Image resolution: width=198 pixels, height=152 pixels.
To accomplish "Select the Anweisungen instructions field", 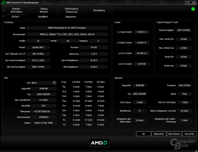I will click(67, 34).
